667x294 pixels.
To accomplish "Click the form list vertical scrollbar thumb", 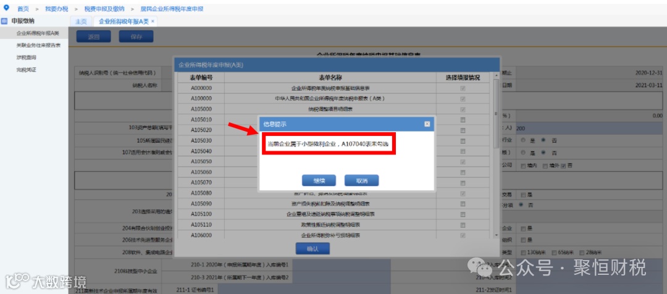I will [x=496, y=113].
